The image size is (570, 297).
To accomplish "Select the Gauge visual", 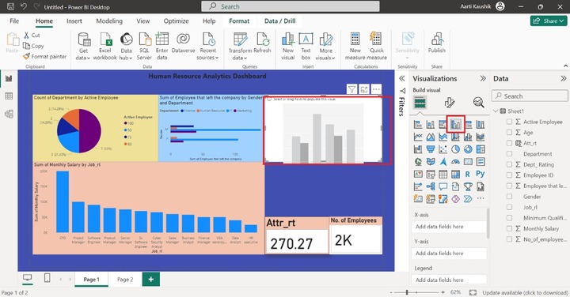I will (x=455, y=162).
